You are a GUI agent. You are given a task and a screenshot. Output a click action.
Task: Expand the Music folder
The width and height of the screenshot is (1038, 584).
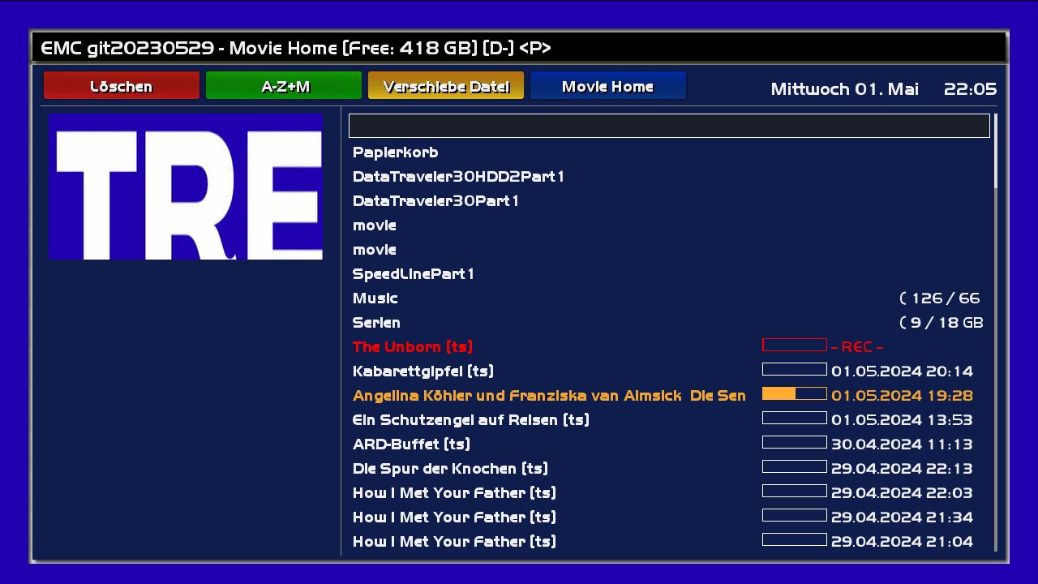tap(375, 298)
